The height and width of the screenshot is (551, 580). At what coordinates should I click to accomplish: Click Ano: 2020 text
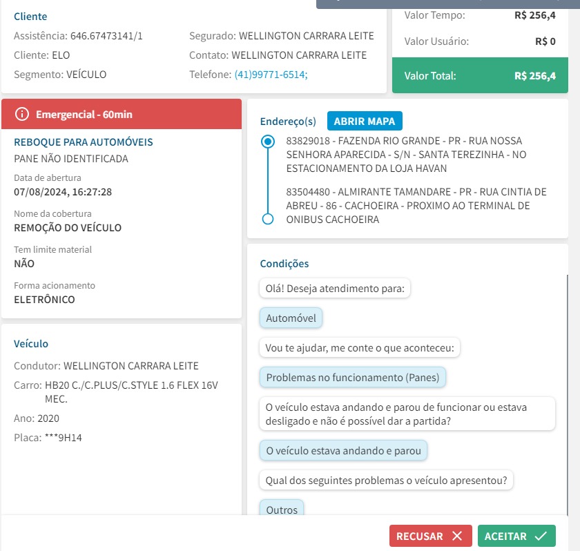point(36,418)
